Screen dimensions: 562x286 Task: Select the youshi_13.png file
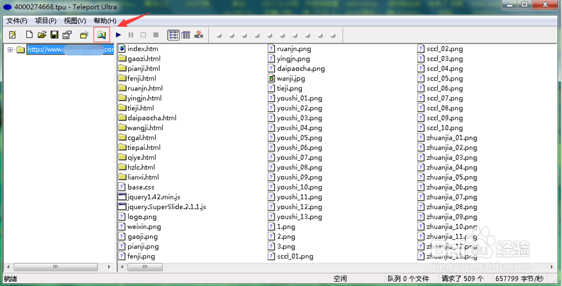pos(296,216)
